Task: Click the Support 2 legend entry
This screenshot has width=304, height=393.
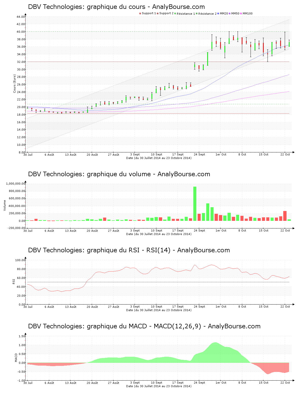Action: (165, 13)
